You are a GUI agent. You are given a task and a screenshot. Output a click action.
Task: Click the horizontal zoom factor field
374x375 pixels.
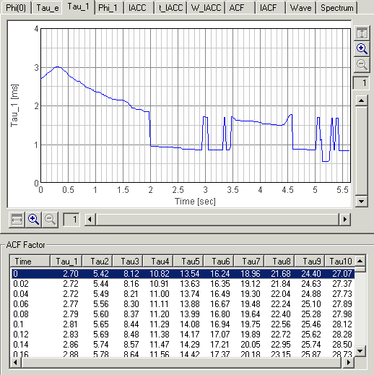71,220
